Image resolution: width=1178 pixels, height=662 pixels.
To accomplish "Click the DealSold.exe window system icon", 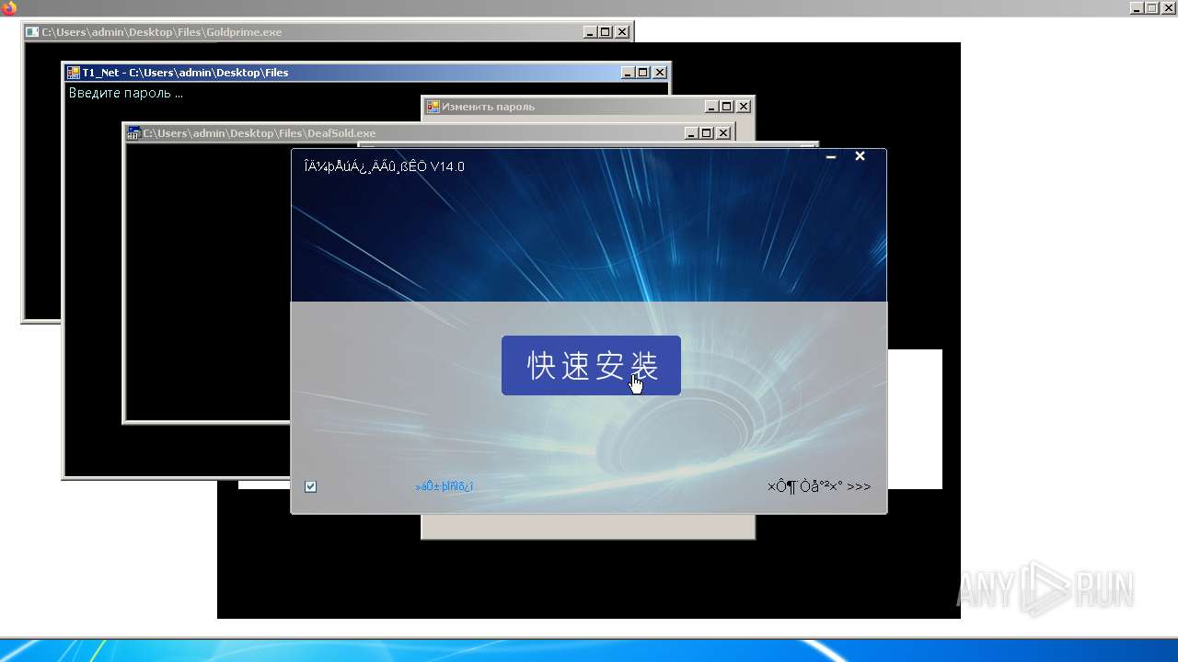I will click(x=133, y=133).
